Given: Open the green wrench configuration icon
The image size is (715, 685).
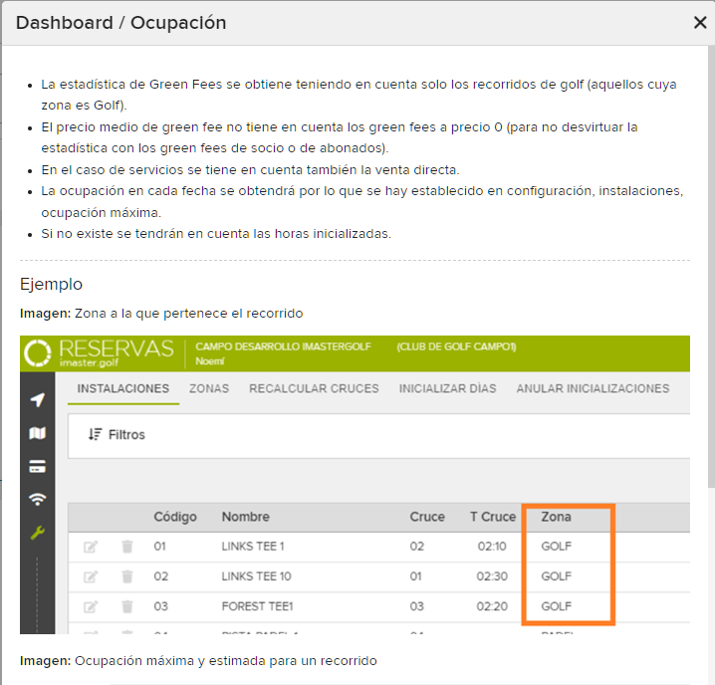Looking at the screenshot, I should coord(38,533).
